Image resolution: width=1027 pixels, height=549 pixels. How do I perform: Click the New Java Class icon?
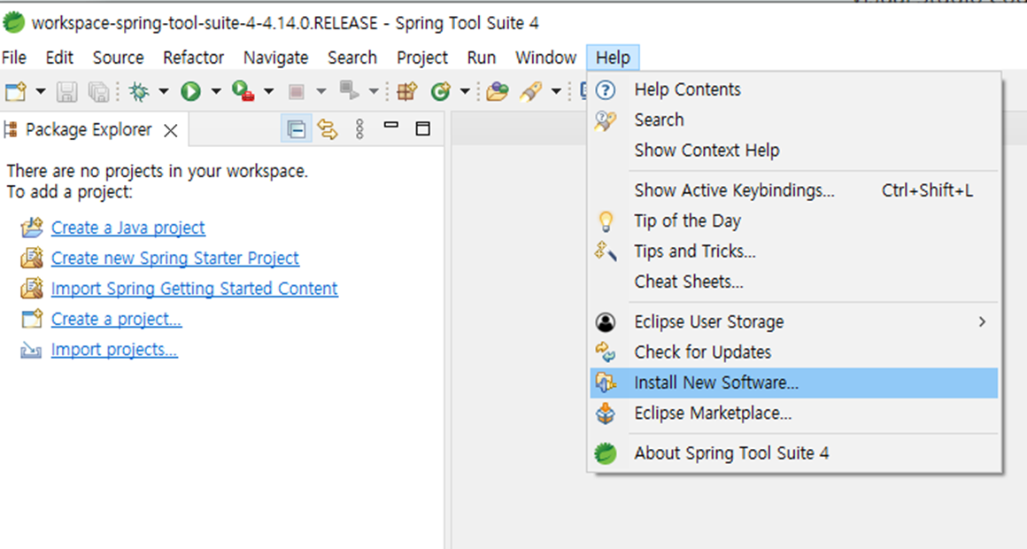pos(441,91)
